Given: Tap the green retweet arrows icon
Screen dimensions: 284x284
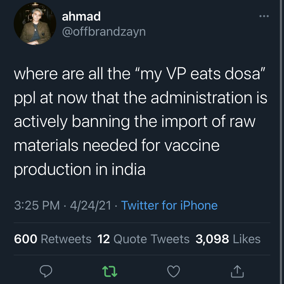Looking at the screenshot, I should point(110,271).
